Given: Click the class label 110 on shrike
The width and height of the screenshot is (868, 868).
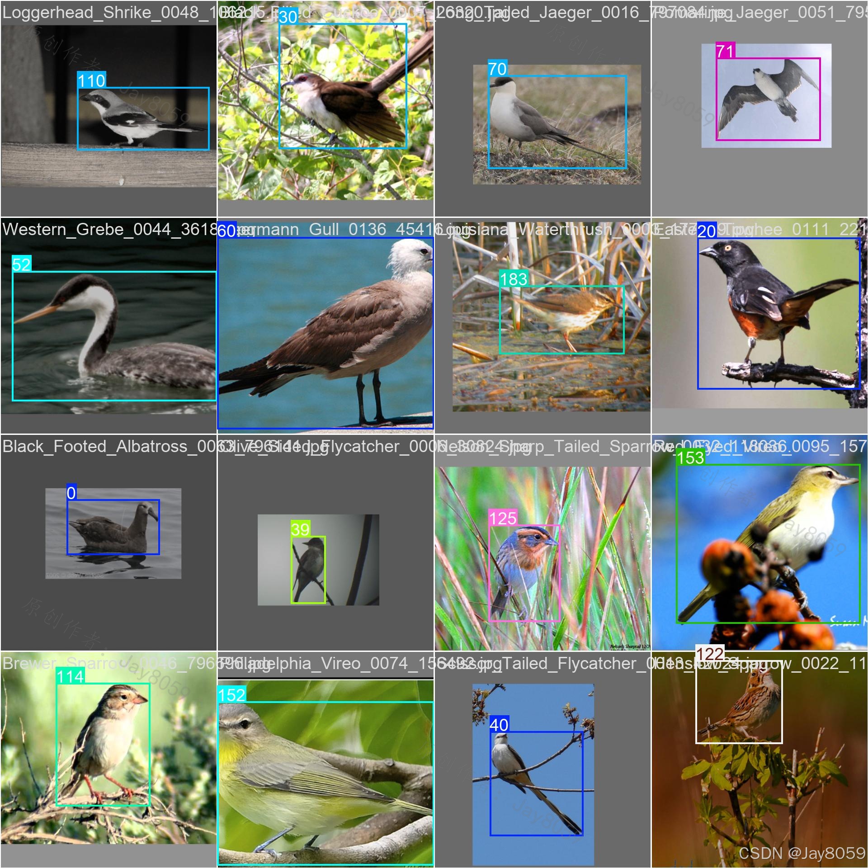Looking at the screenshot, I should pos(91,80).
